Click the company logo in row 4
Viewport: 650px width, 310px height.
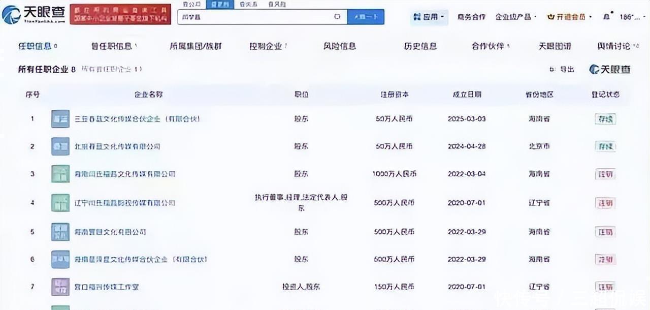click(60, 203)
